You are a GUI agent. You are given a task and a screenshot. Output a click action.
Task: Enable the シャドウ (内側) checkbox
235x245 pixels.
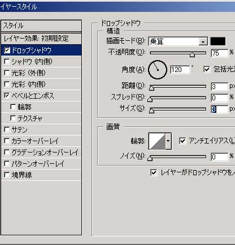[x=7, y=62]
